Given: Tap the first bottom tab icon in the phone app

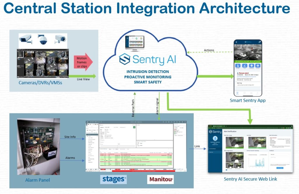Looking at the screenshot, I should point(237,93).
